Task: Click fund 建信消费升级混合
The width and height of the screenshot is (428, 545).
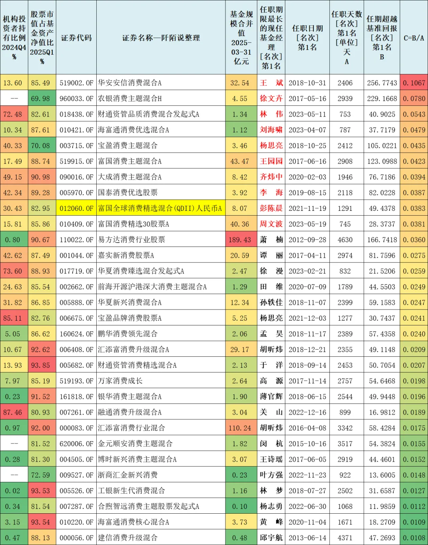Action: [x=128, y=538]
